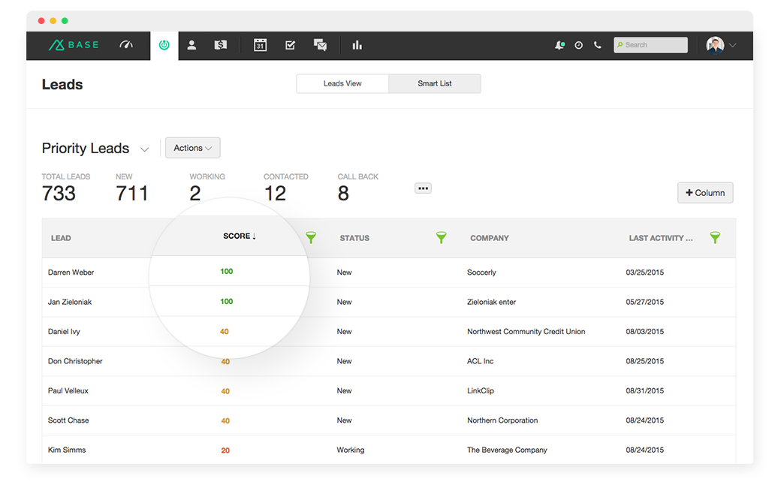The image size is (784, 488).
Task: View notifications bell icon
Action: click(559, 45)
